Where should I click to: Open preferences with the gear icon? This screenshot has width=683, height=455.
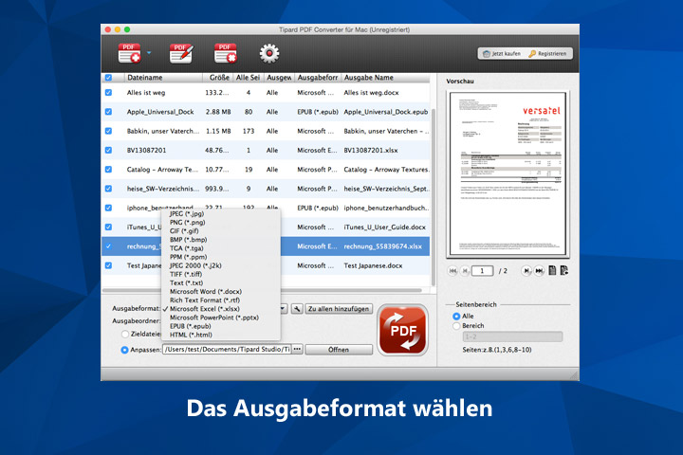269,53
